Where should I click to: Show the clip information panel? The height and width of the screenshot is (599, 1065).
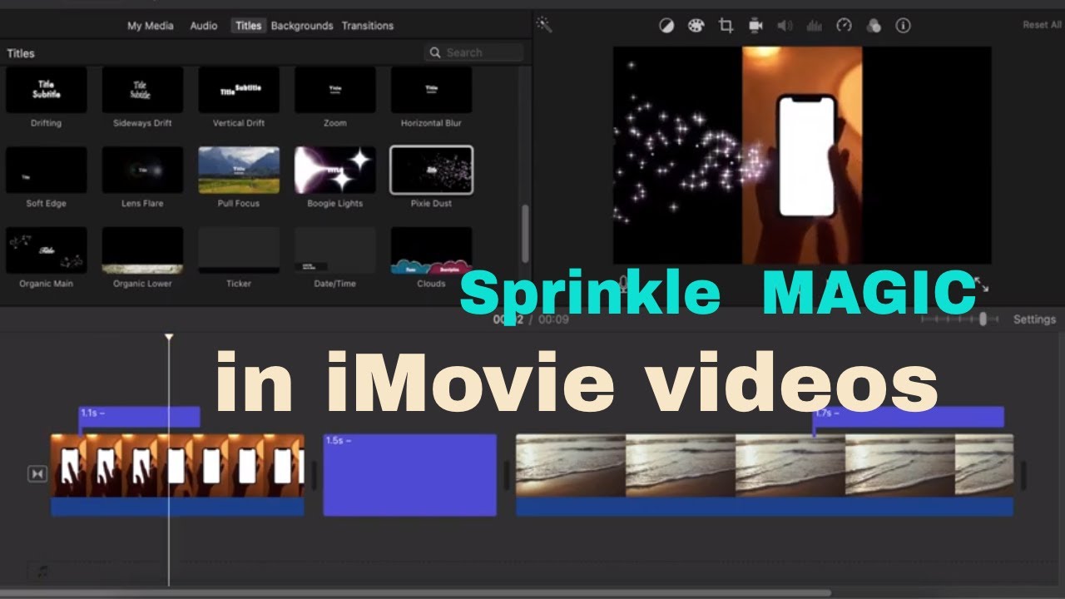coord(903,26)
